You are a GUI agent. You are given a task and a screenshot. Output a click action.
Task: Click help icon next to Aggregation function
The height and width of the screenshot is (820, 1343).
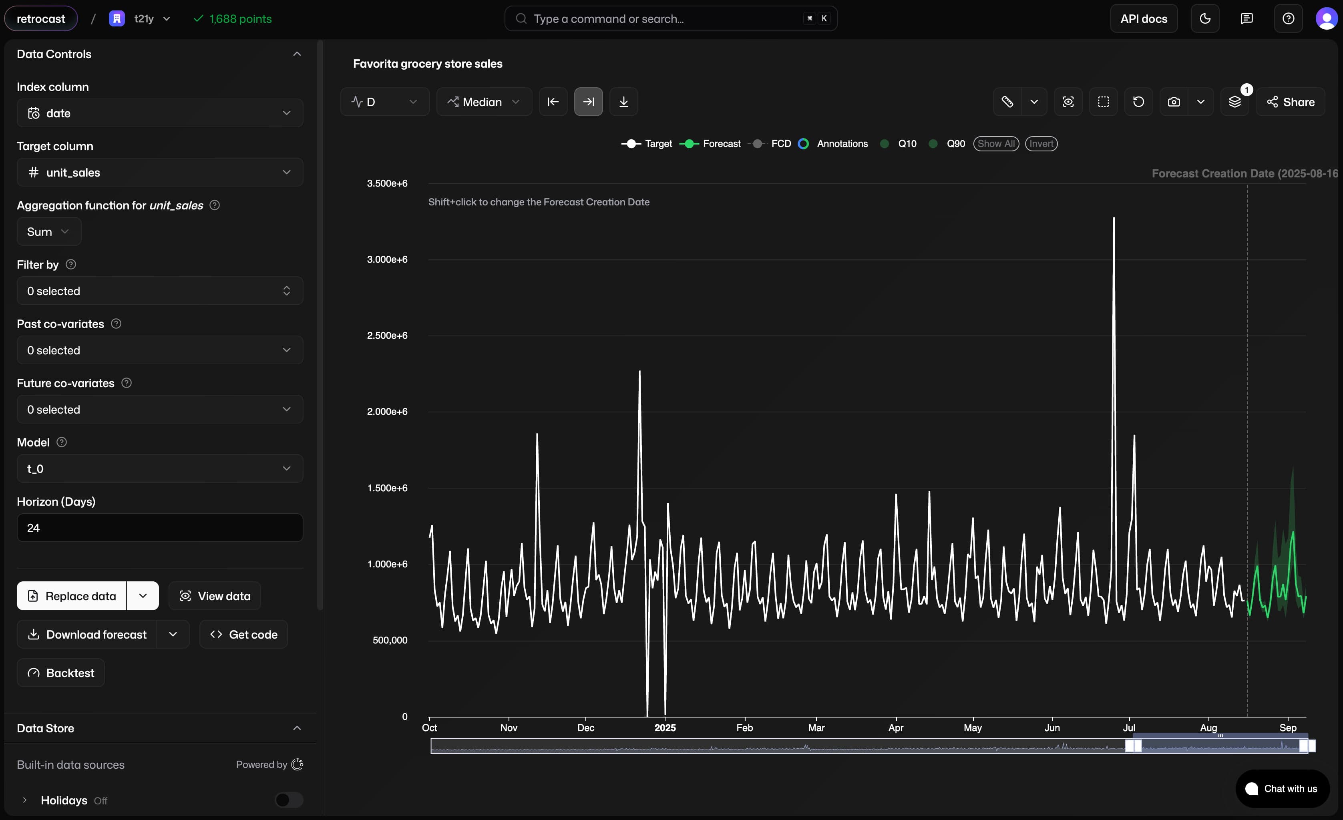tap(215, 205)
